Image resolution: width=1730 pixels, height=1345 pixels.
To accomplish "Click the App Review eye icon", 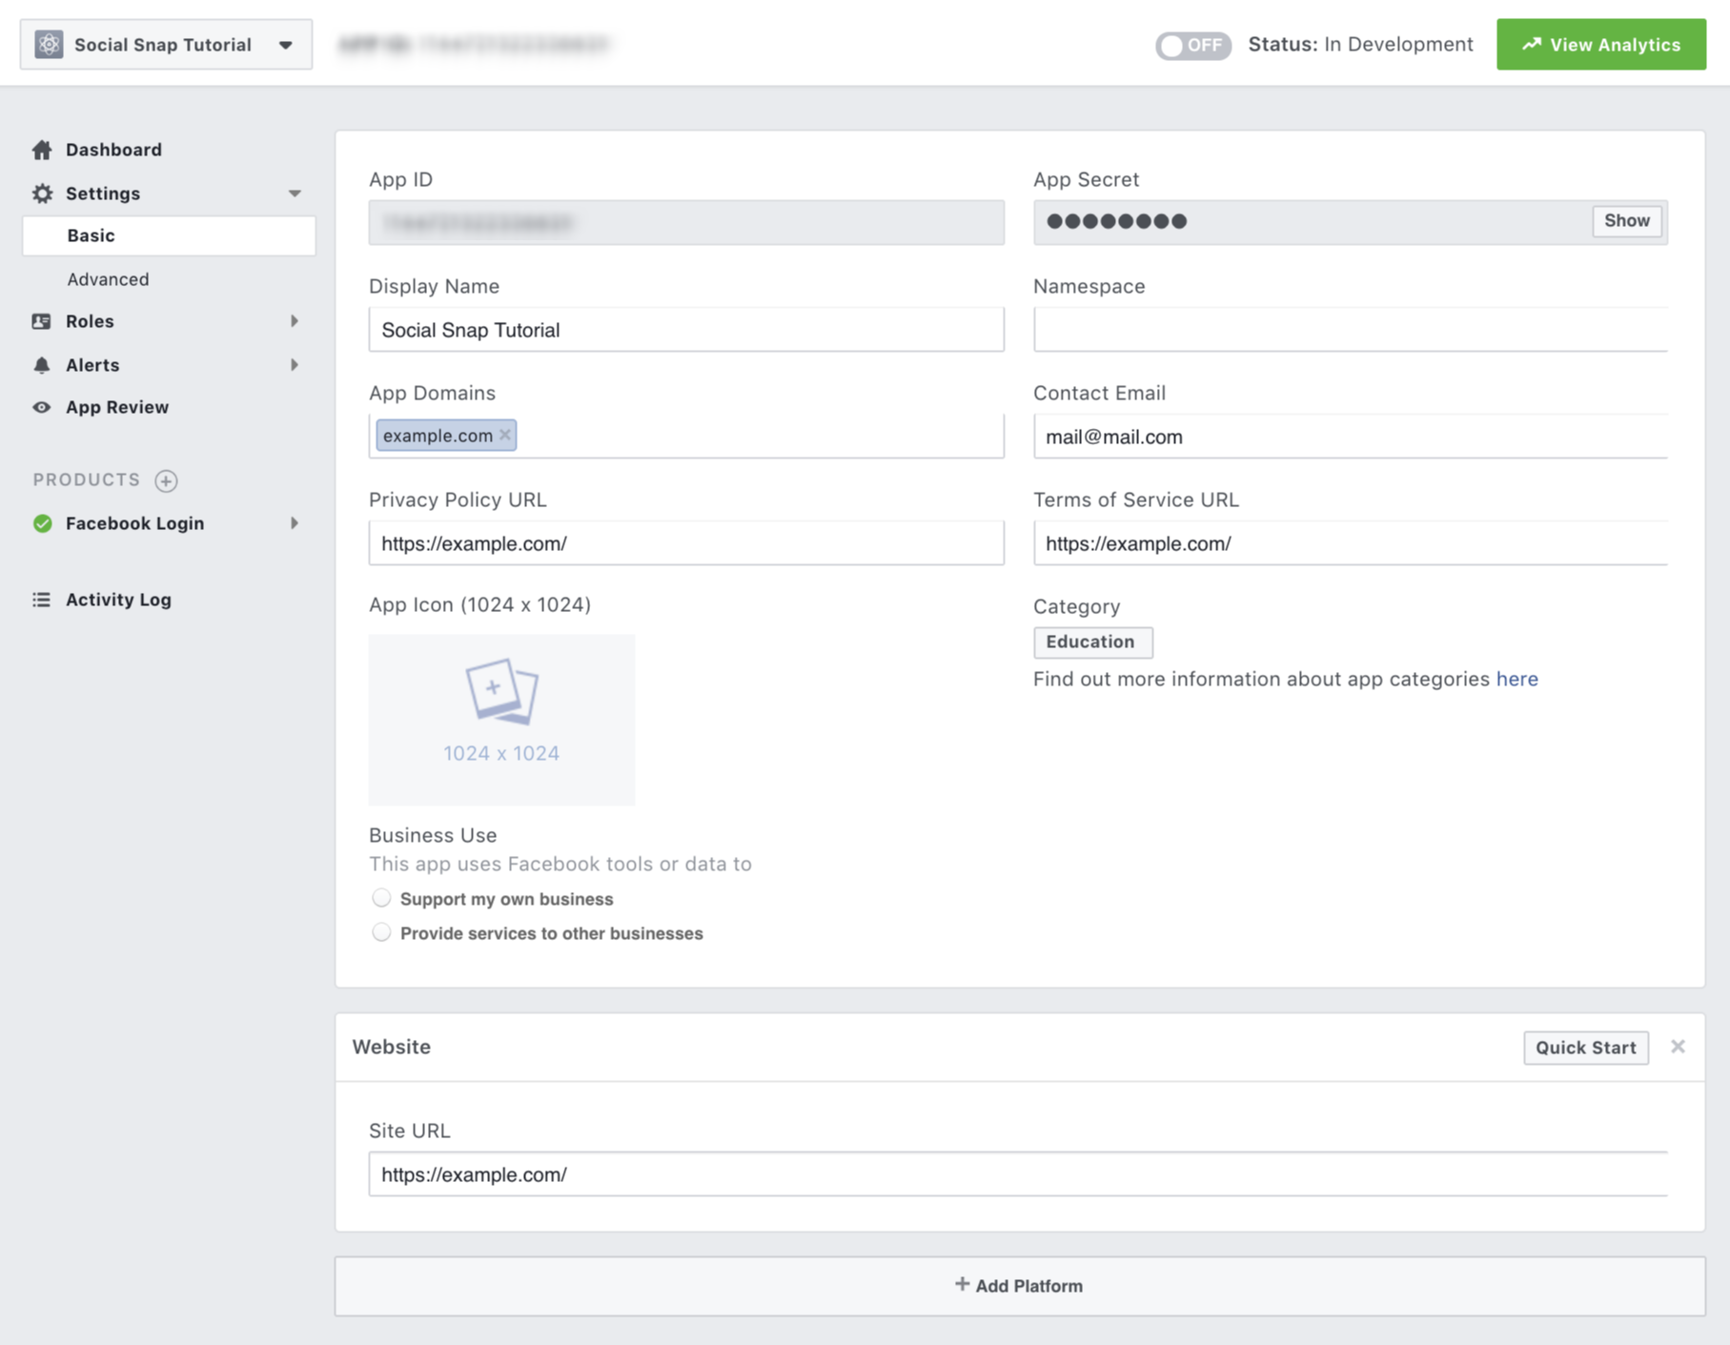I will [42, 407].
